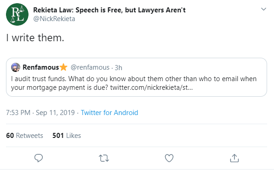
Task: Click the @NickRekieta handle
Action: [x=54, y=19]
